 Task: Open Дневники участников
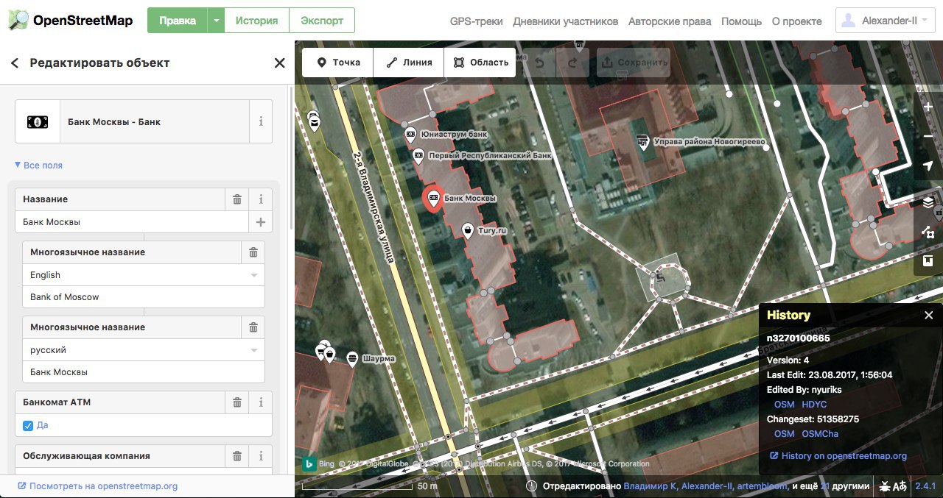coord(566,21)
